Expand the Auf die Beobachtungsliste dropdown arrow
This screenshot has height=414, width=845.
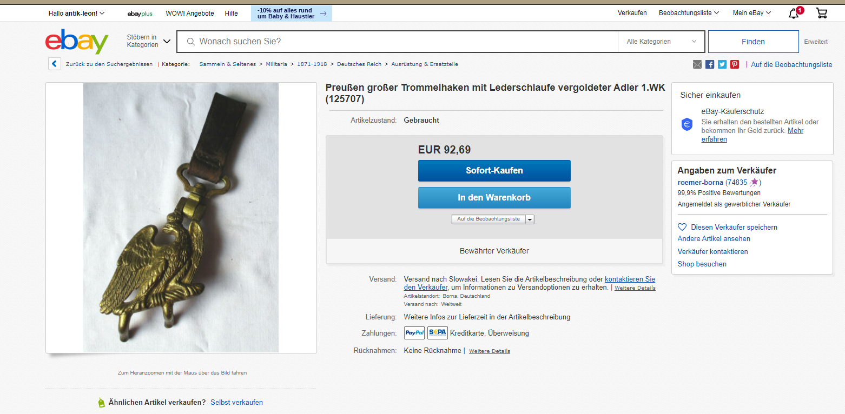point(530,219)
